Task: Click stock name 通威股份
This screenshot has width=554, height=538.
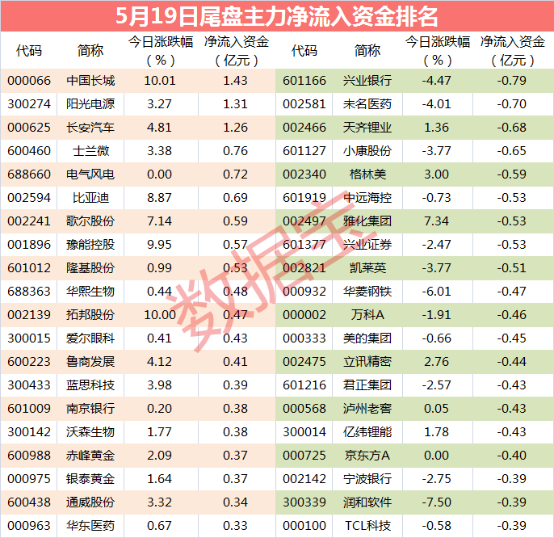Action: point(90,502)
